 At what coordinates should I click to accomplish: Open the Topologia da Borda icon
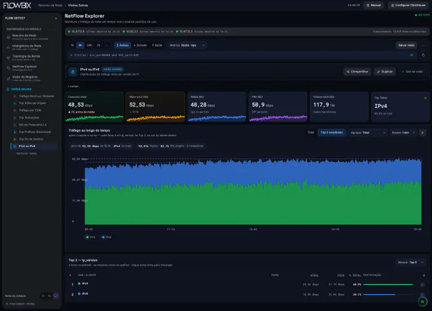coord(8,57)
